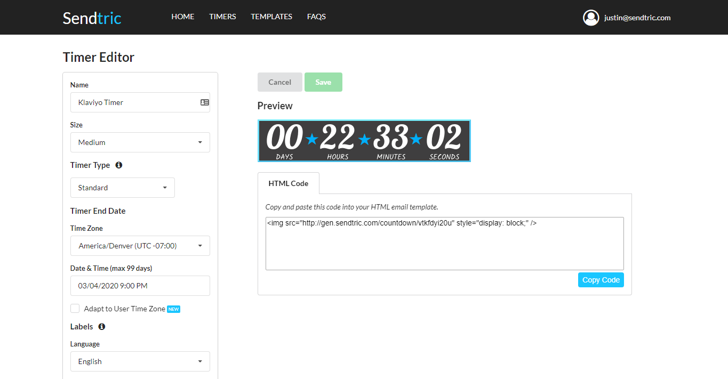This screenshot has width=728, height=379.
Task: Click the Date & Time input field
Action: pos(140,286)
